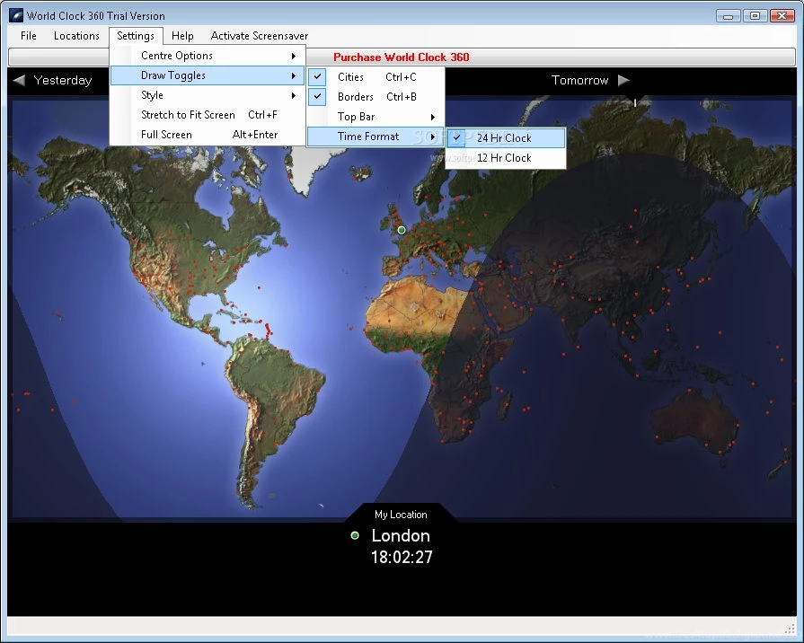Toggle the Borders draw option
804x643 pixels.
click(x=375, y=97)
